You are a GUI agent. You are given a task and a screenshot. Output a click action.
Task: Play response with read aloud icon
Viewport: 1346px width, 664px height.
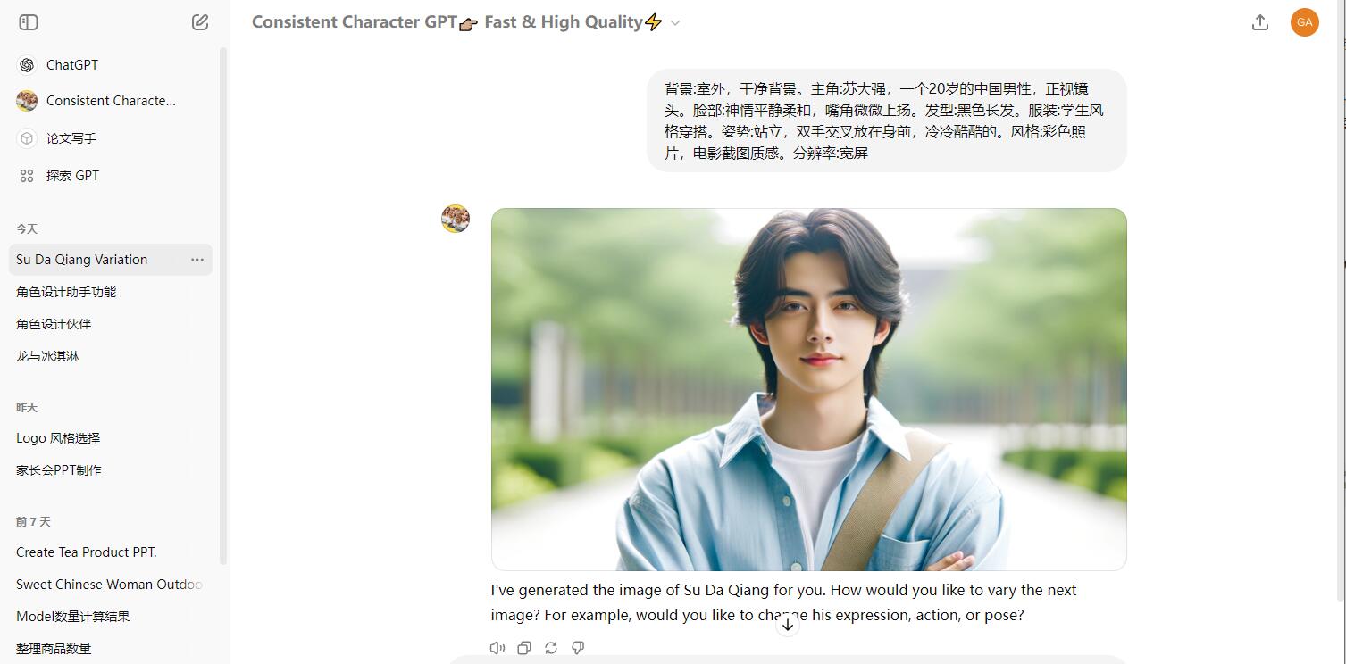[x=497, y=648]
